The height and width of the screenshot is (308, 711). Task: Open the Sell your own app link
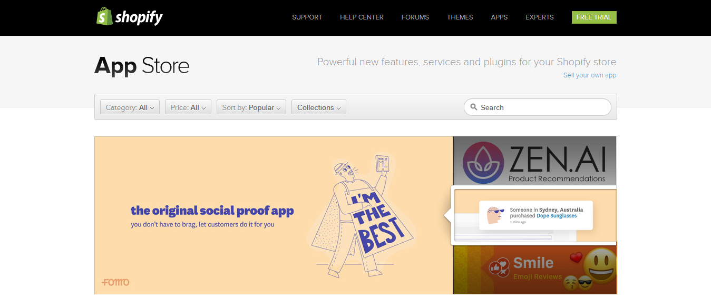pos(589,75)
